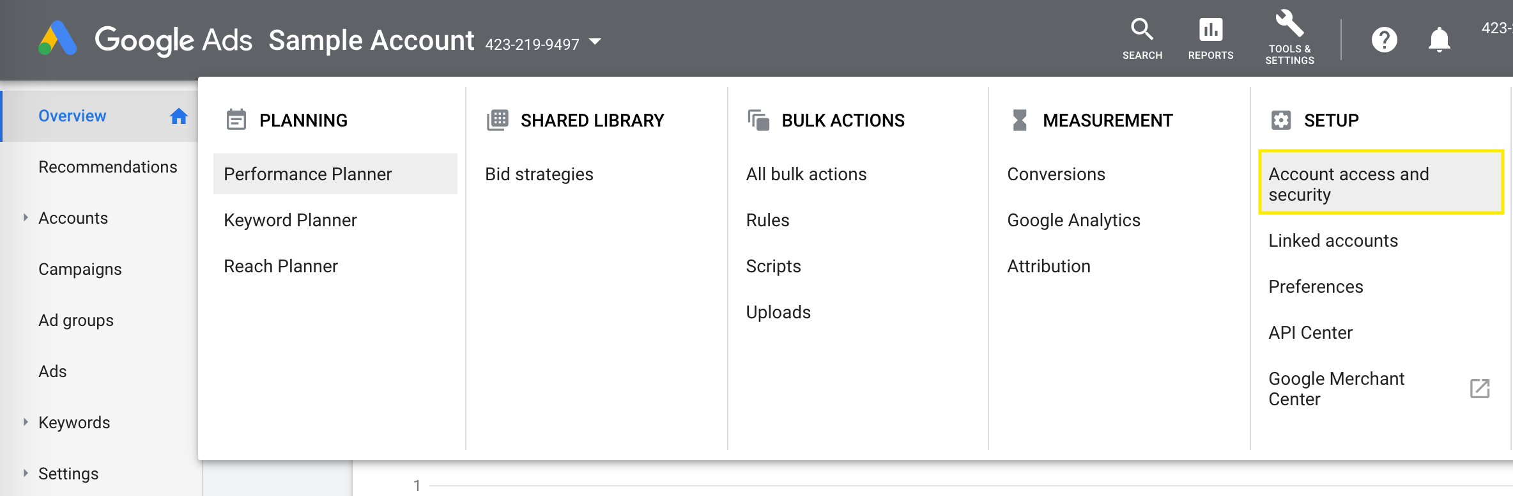Image resolution: width=1513 pixels, height=496 pixels.
Task: Open Ad groups in the sidebar
Action: [76, 320]
